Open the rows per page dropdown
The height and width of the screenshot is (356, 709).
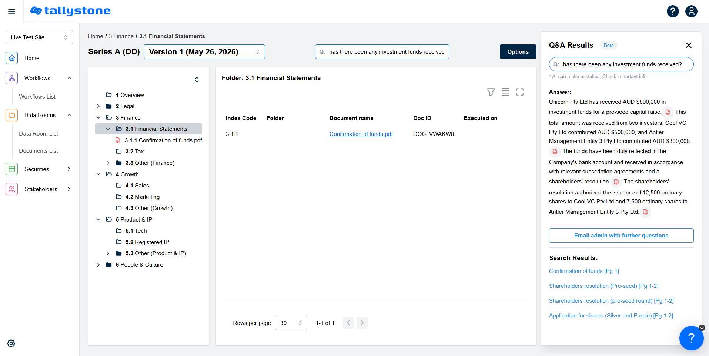[291, 323]
